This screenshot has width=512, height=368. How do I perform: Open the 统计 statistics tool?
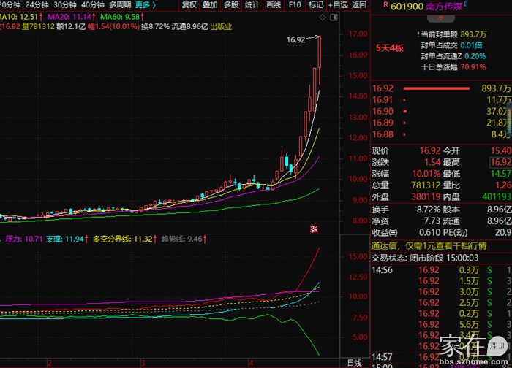tap(252, 4)
